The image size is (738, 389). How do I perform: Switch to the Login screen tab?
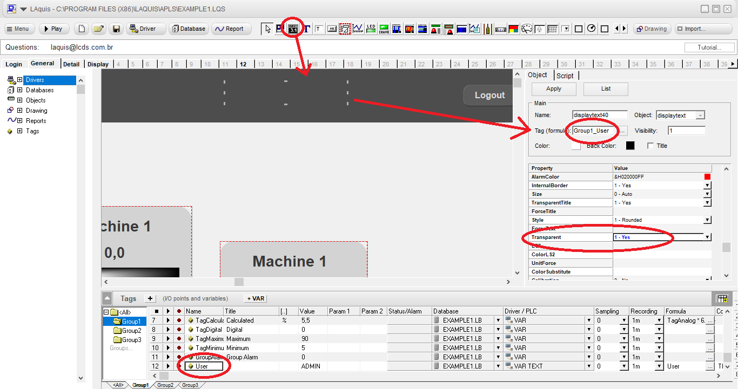(14, 64)
